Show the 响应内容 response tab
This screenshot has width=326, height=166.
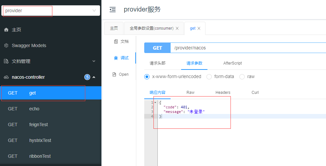tap(157, 93)
